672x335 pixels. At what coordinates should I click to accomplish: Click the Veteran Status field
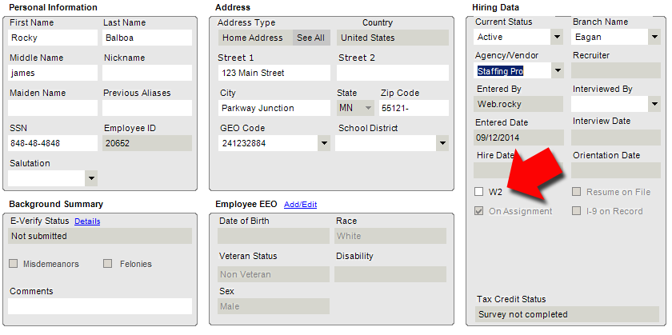coord(274,274)
